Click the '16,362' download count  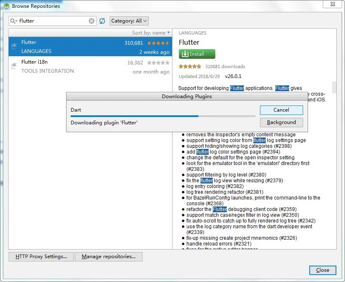pos(135,63)
